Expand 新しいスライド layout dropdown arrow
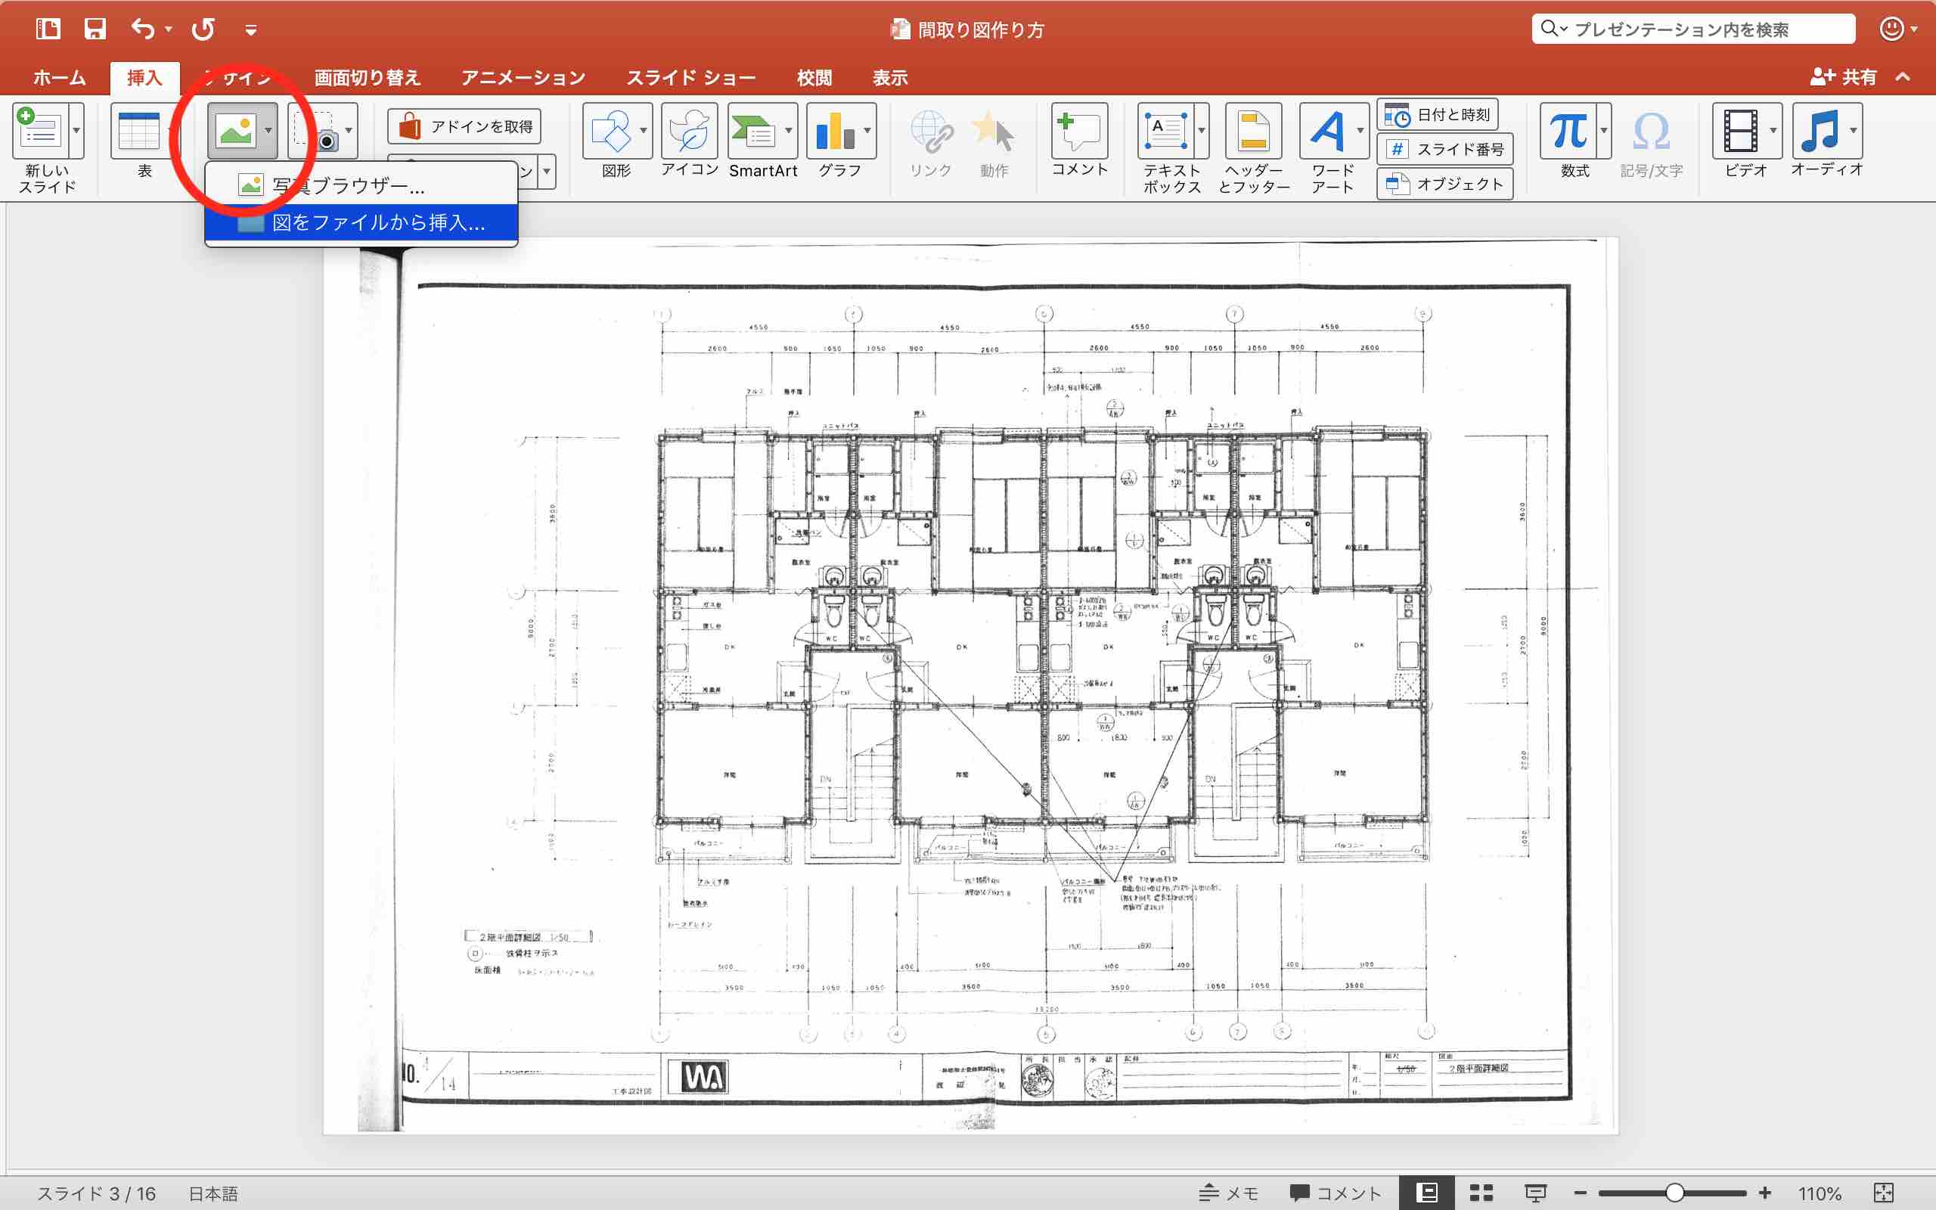The image size is (1936, 1210). tap(77, 130)
